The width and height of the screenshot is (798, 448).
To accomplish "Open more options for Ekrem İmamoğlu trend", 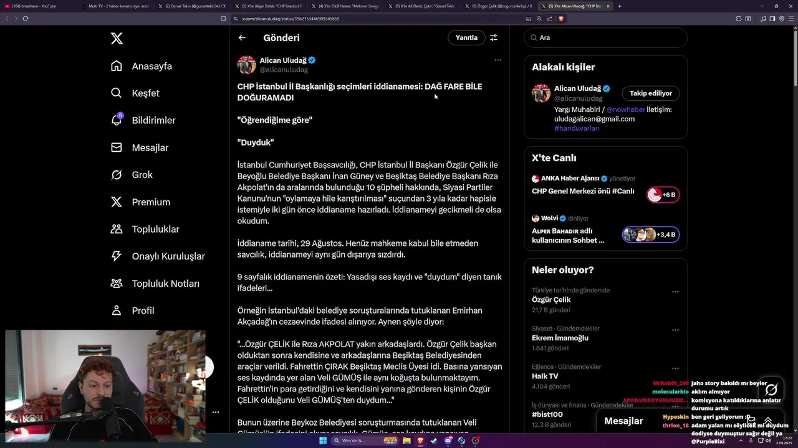I will 675,330.
